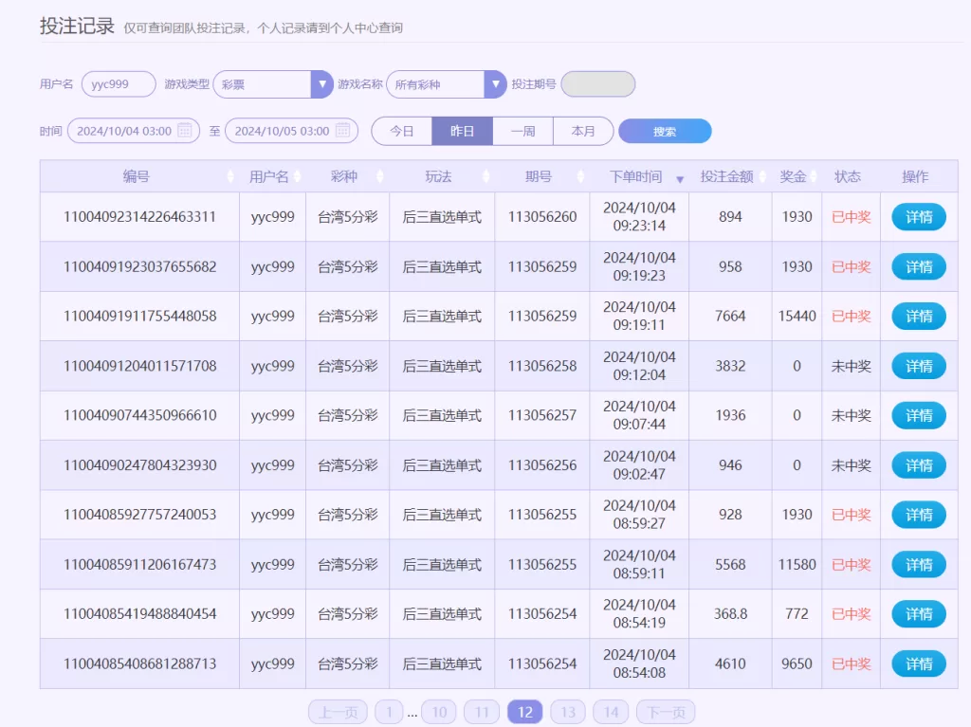Viewport: 971px width, 727px height.
Task: Click bet number 11004092314226463311
Action: coord(140,217)
